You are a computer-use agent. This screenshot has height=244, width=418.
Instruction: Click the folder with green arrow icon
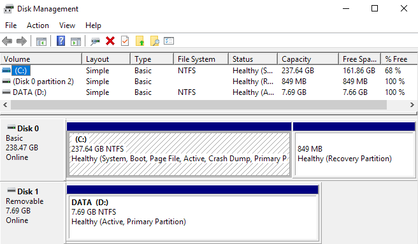coord(140,41)
